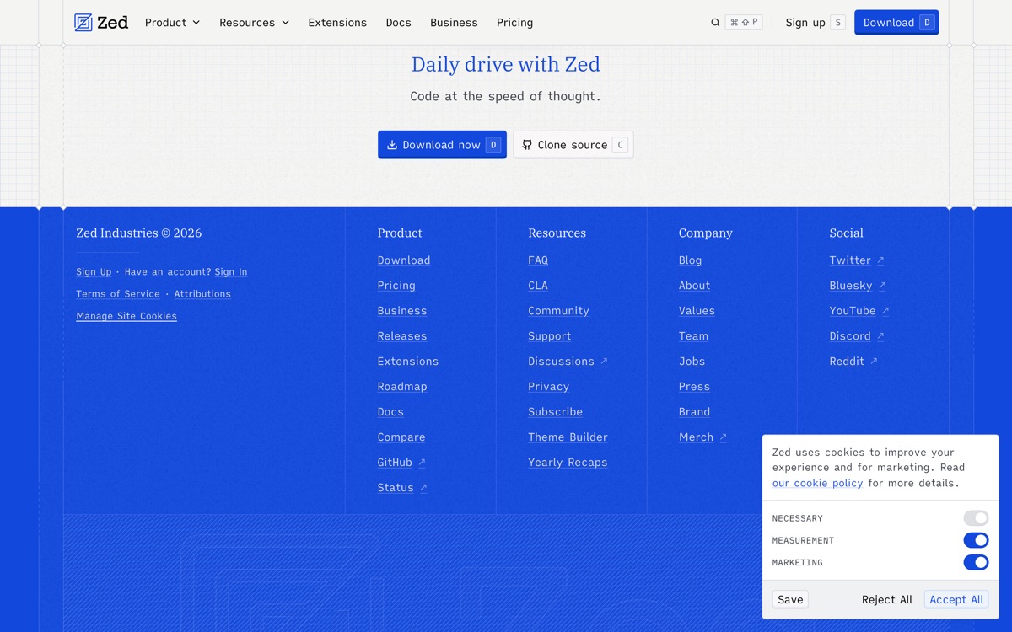This screenshot has width=1012, height=632.
Task: Open Pricing in the top navigation
Action: tap(514, 23)
